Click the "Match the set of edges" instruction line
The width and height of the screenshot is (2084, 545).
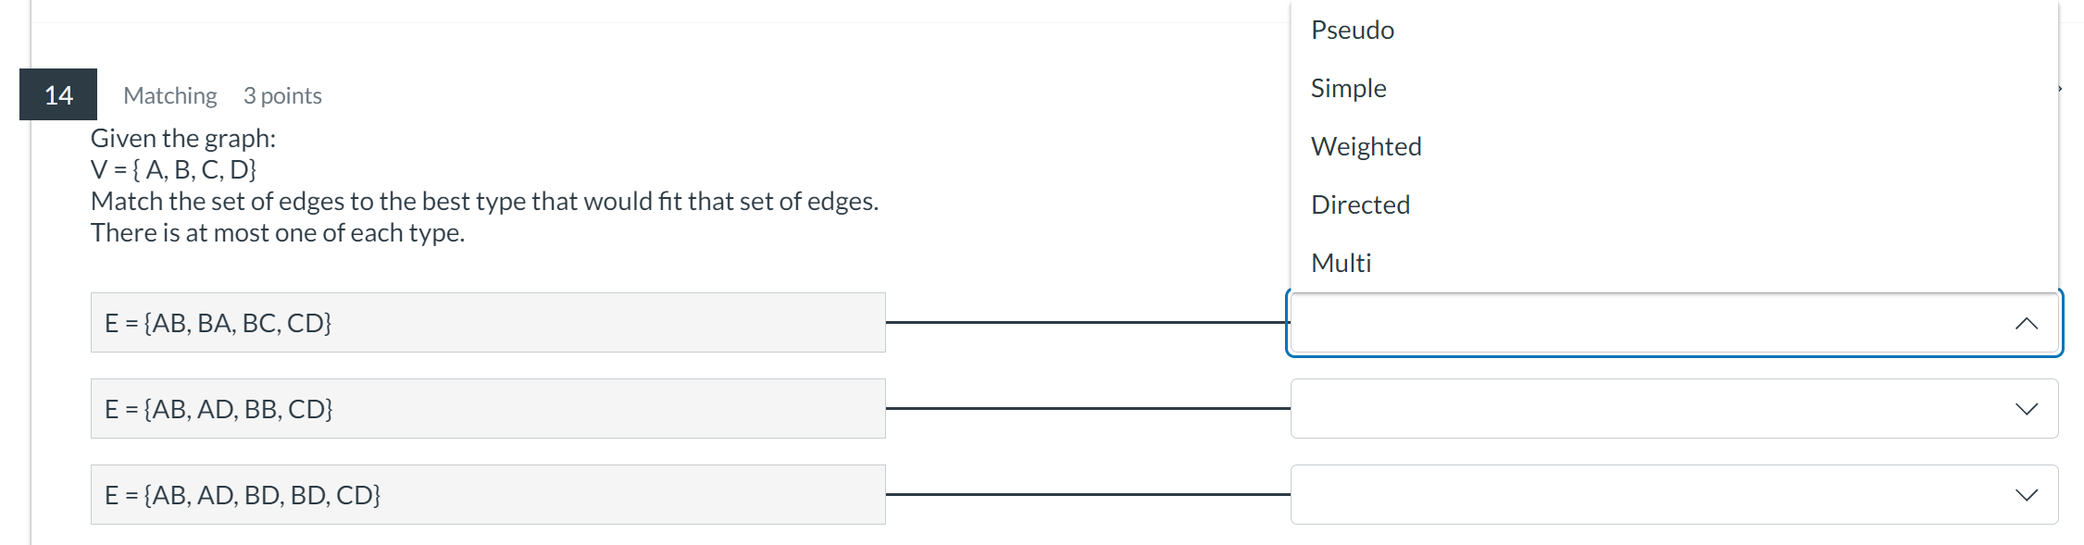coord(484,201)
